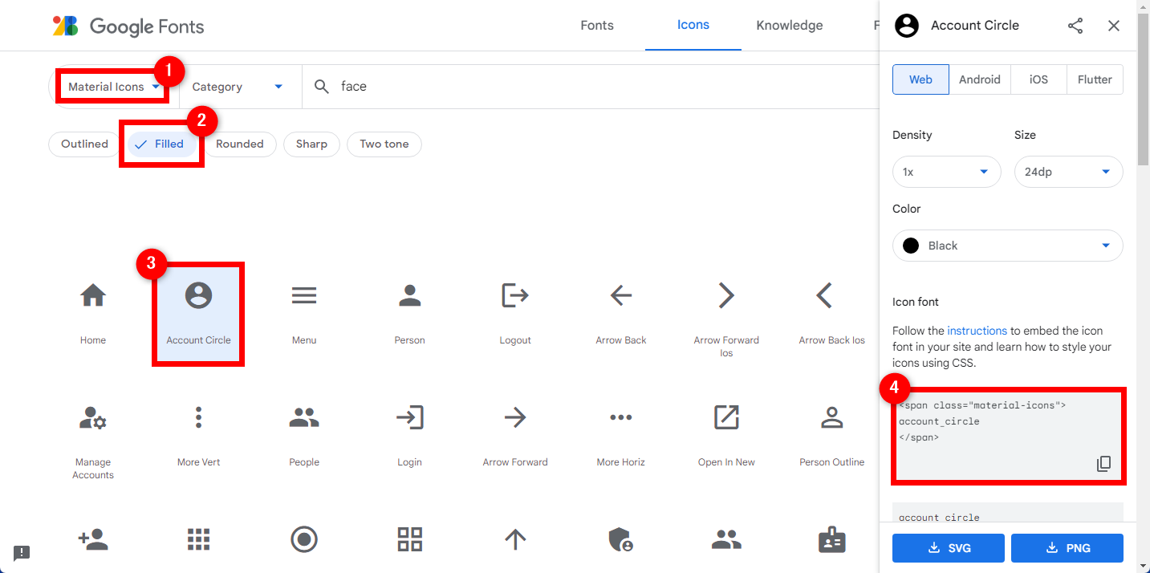
Task: Switch to the Rounded style chip
Action: tap(240, 144)
